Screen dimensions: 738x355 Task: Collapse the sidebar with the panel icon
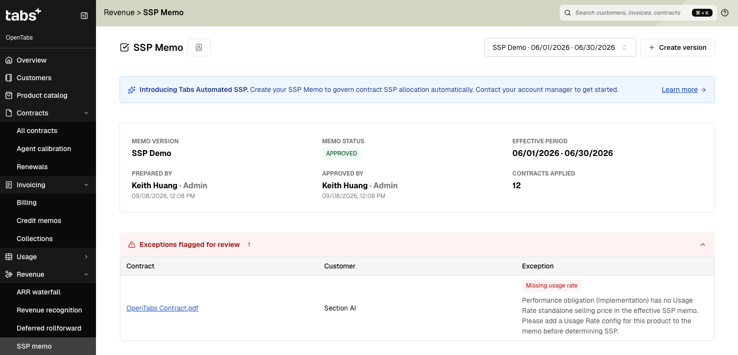[x=84, y=16]
